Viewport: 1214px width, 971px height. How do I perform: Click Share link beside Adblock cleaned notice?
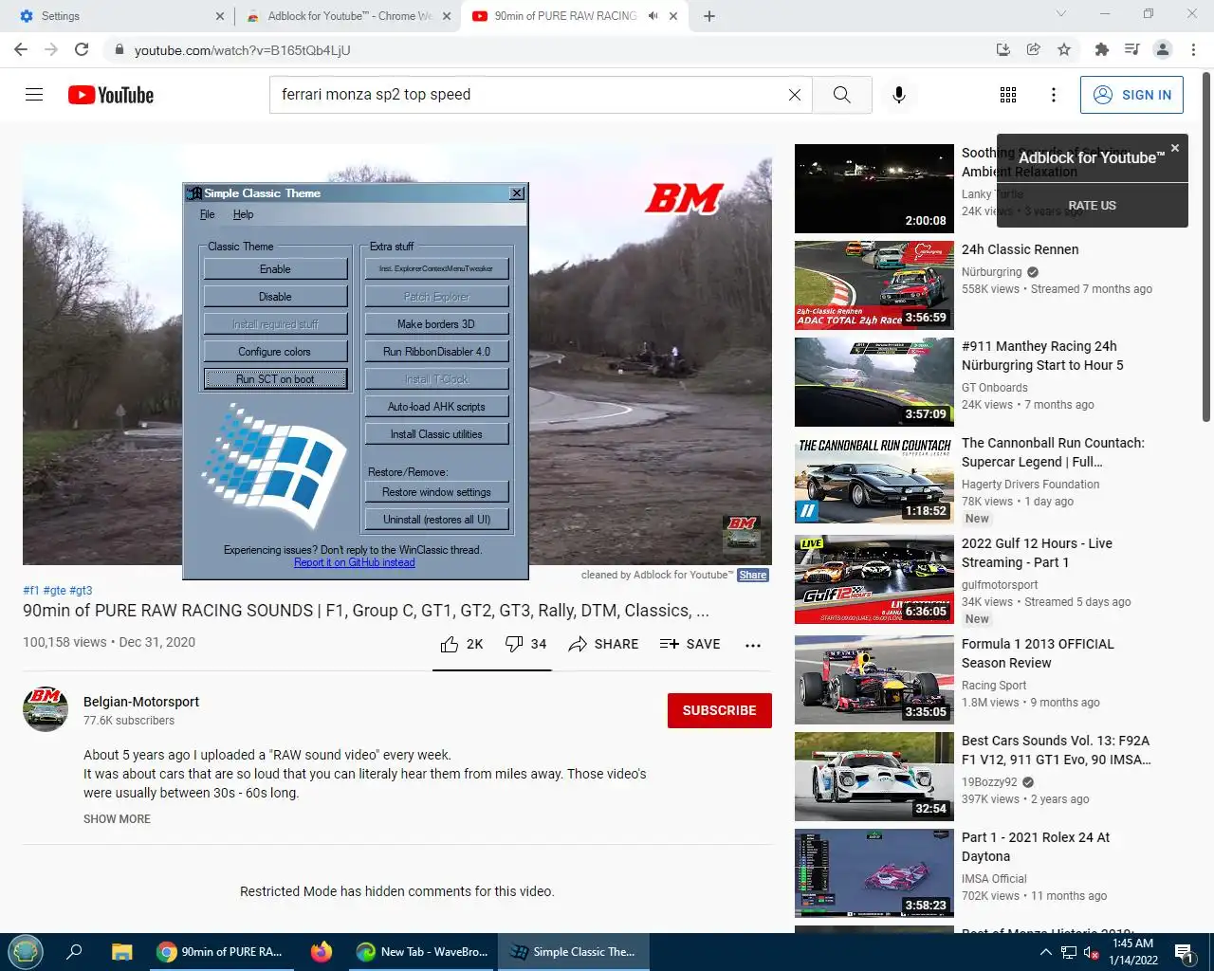tap(753, 575)
